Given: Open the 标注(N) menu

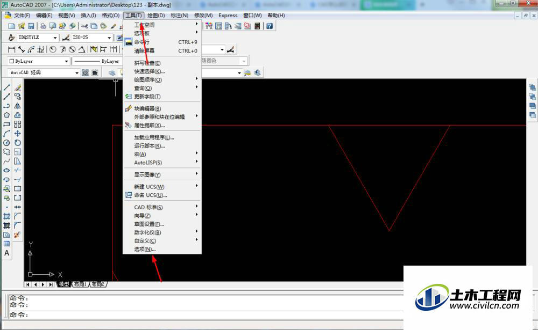Looking at the screenshot, I should 180,16.
